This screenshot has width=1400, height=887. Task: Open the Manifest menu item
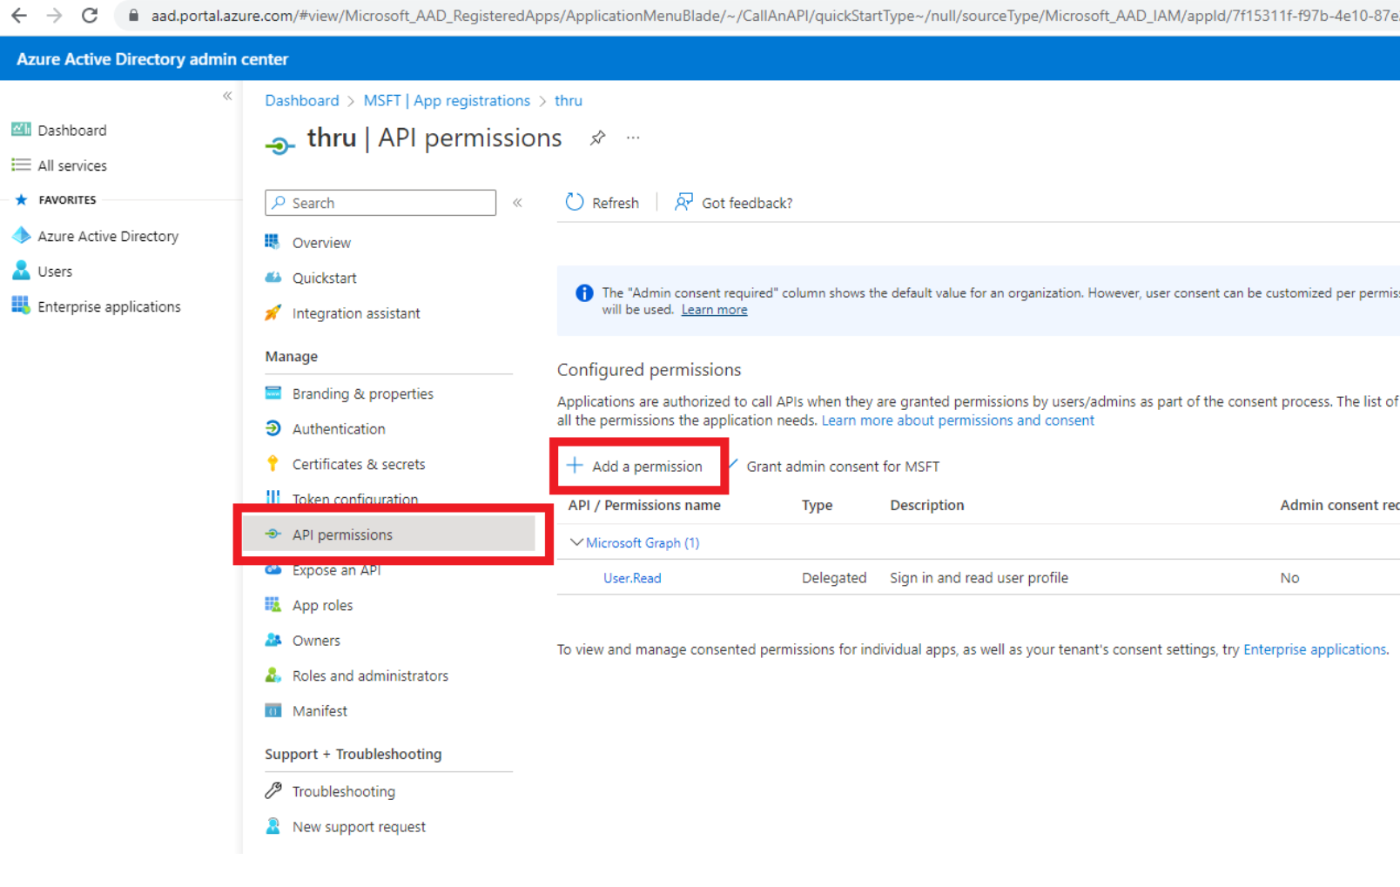(x=320, y=711)
